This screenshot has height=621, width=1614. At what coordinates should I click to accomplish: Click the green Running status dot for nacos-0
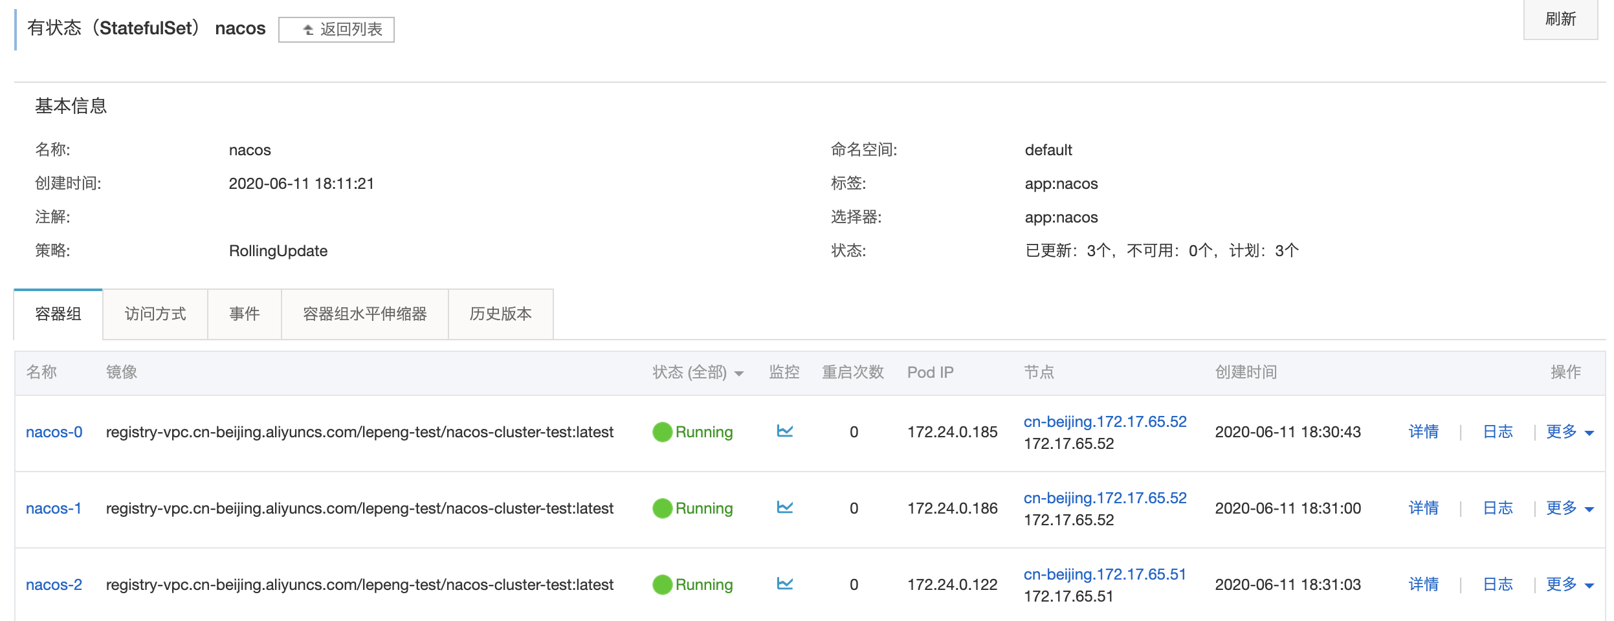point(662,432)
